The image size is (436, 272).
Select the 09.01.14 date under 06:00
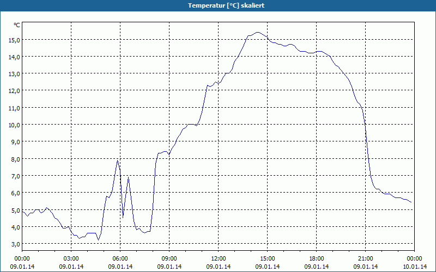click(120, 267)
